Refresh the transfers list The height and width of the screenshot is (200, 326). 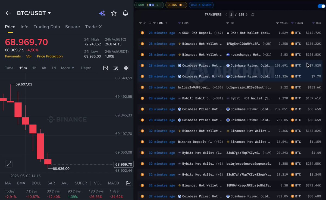[x=253, y=14]
